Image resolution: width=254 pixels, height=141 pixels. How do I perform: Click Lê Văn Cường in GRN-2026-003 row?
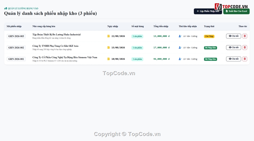[x=190, y=36]
